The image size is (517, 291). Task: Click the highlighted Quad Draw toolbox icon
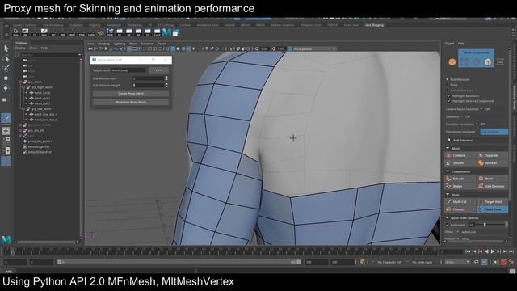6,118
